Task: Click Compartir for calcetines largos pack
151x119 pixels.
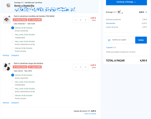Action: coord(15,103)
